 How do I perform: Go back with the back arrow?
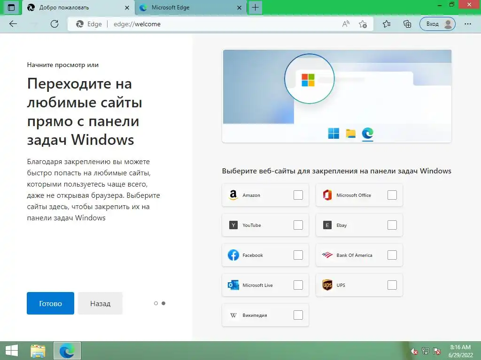(13, 24)
